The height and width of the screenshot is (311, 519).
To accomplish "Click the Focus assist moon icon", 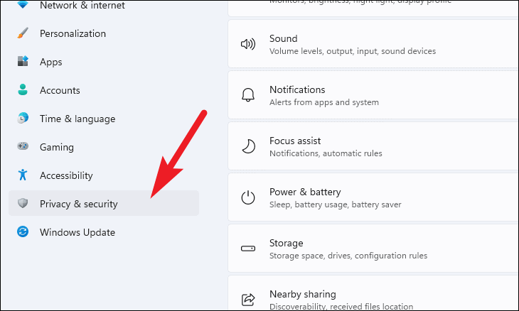I will click(248, 146).
